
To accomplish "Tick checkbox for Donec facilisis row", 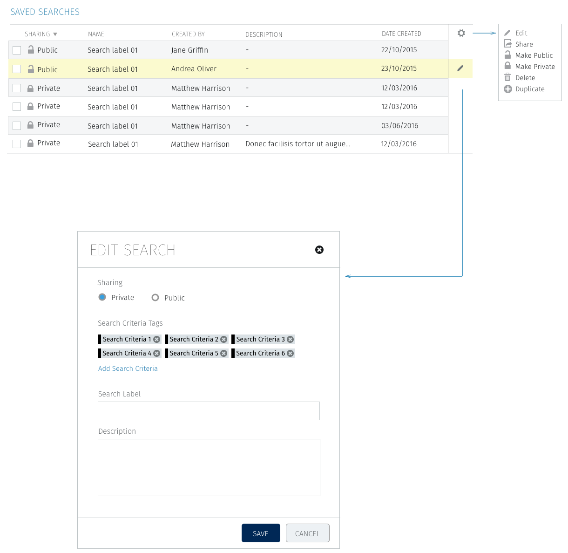I will click(x=17, y=144).
